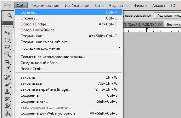Select the Clone Stamp tool
Screen dimensions: 181x118
click(7, 92)
